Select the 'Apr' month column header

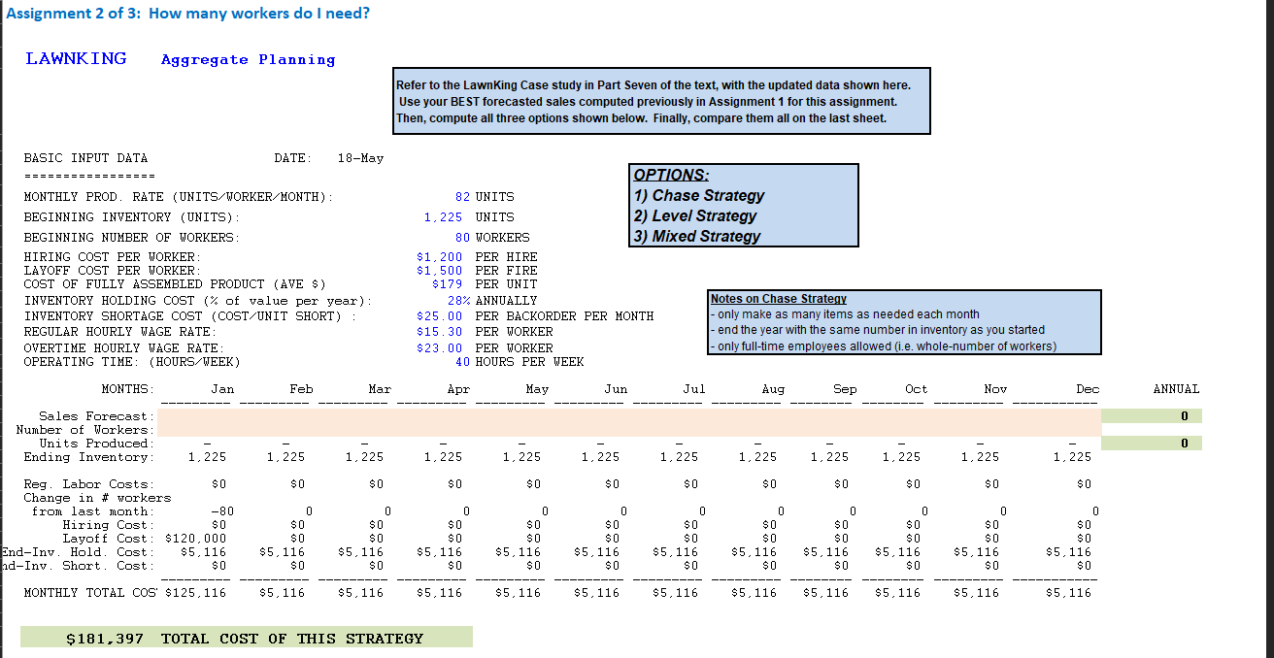pyautogui.click(x=458, y=389)
